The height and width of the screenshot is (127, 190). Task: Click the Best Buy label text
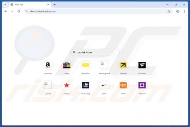point(85,74)
